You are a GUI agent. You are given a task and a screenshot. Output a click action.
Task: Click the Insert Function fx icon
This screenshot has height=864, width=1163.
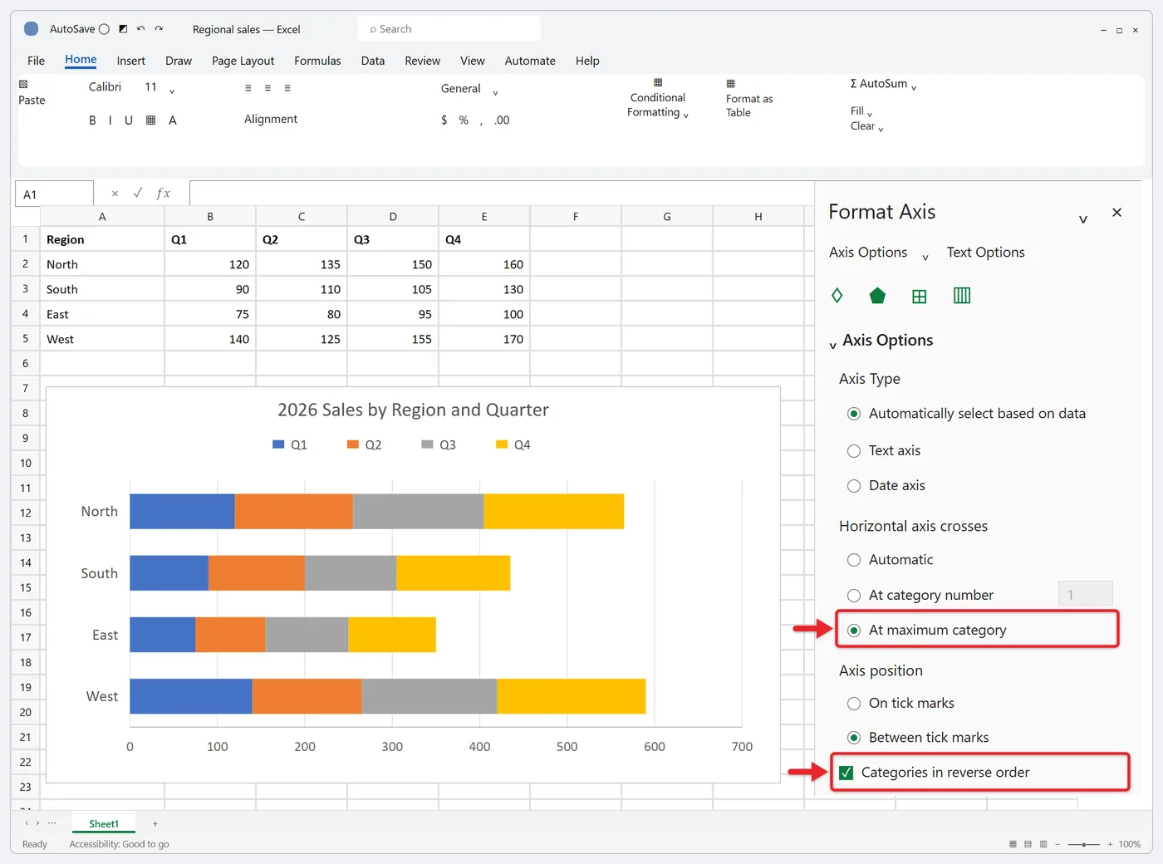pos(164,194)
